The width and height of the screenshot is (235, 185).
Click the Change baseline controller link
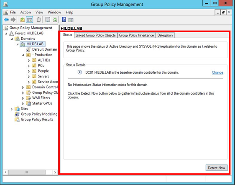click(x=217, y=73)
